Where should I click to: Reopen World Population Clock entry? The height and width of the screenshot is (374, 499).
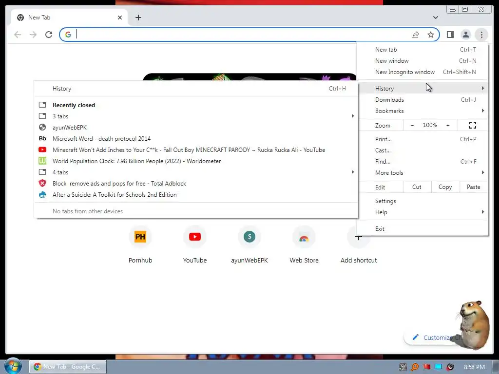pyautogui.click(x=196, y=161)
